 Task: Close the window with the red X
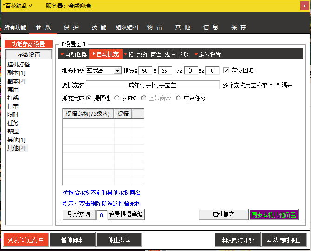click(x=304, y=6)
